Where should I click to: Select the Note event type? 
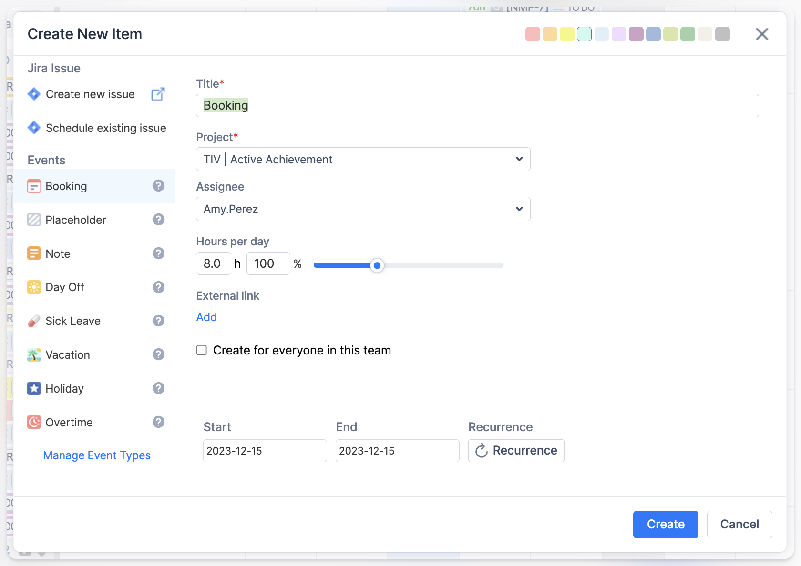[58, 254]
